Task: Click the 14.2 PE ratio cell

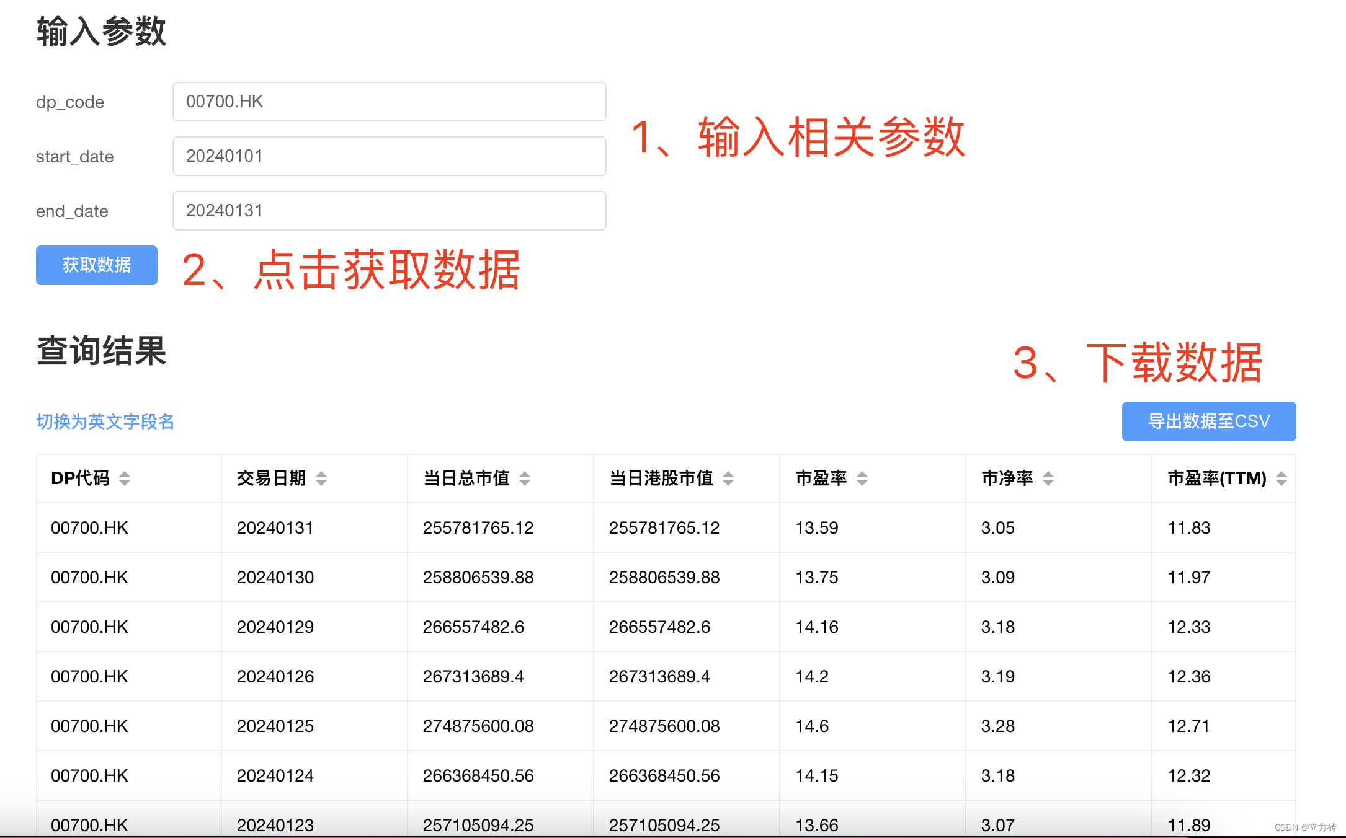Action: pos(812,677)
